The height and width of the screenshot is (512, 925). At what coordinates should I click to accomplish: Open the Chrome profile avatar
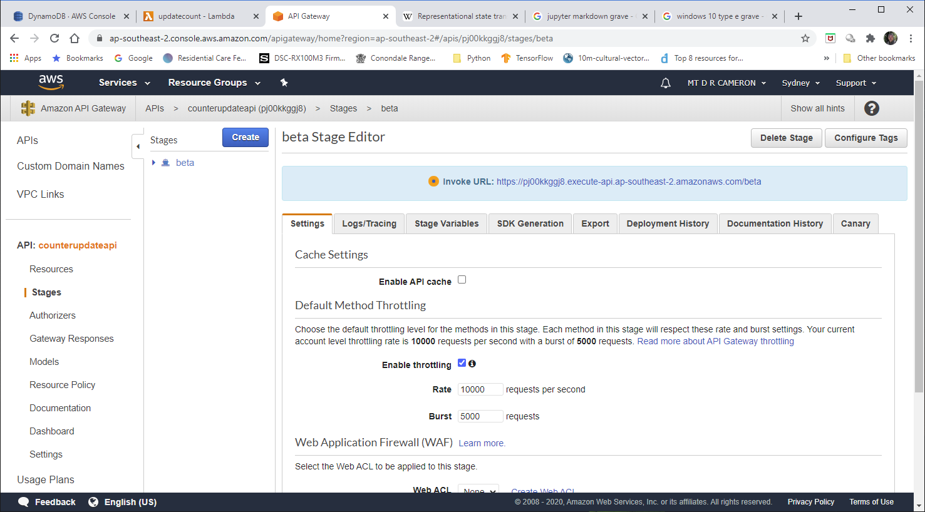pos(891,38)
